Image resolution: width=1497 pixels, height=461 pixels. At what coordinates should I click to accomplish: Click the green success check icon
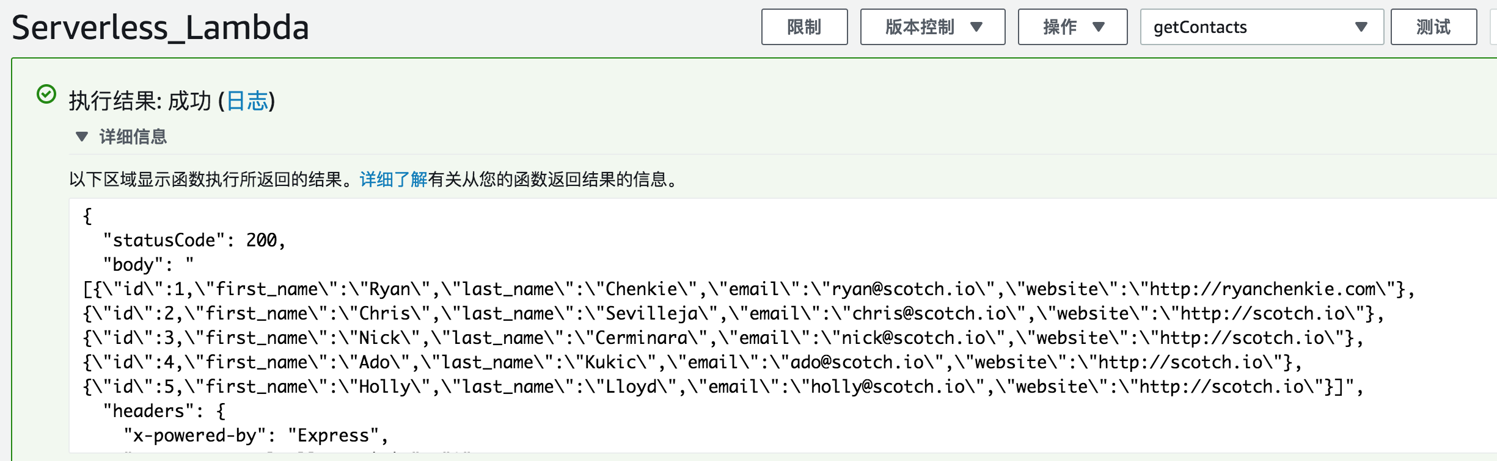pyautogui.click(x=46, y=95)
